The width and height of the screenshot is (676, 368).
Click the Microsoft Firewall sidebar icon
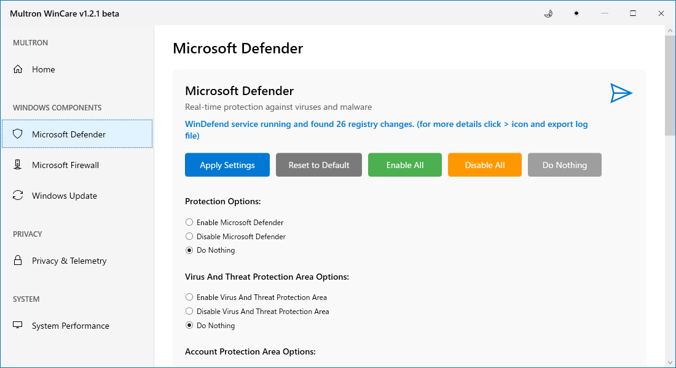18,165
